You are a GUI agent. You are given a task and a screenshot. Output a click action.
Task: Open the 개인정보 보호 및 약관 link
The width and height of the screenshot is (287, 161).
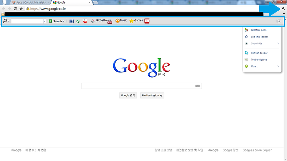[190, 150]
